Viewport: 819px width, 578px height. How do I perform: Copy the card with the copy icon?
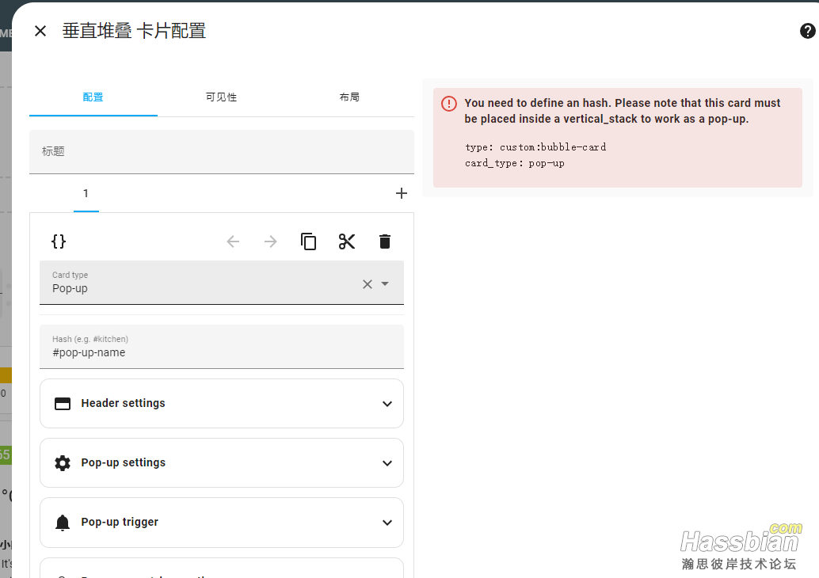(309, 241)
